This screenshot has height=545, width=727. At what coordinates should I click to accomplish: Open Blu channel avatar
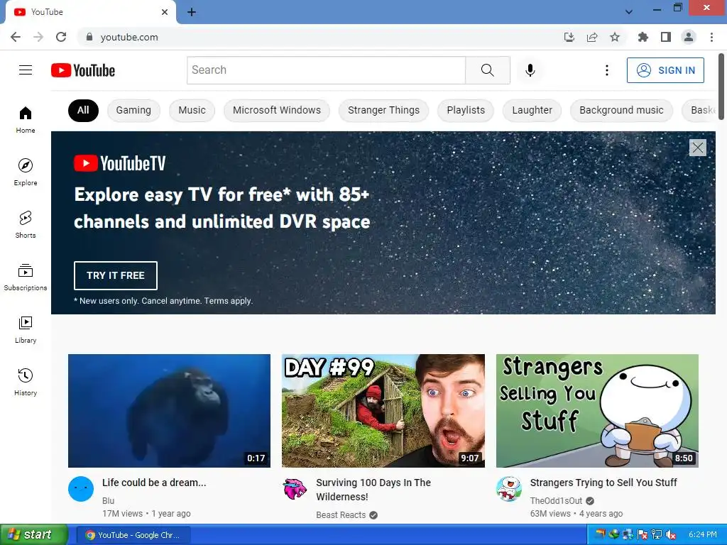(81, 489)
